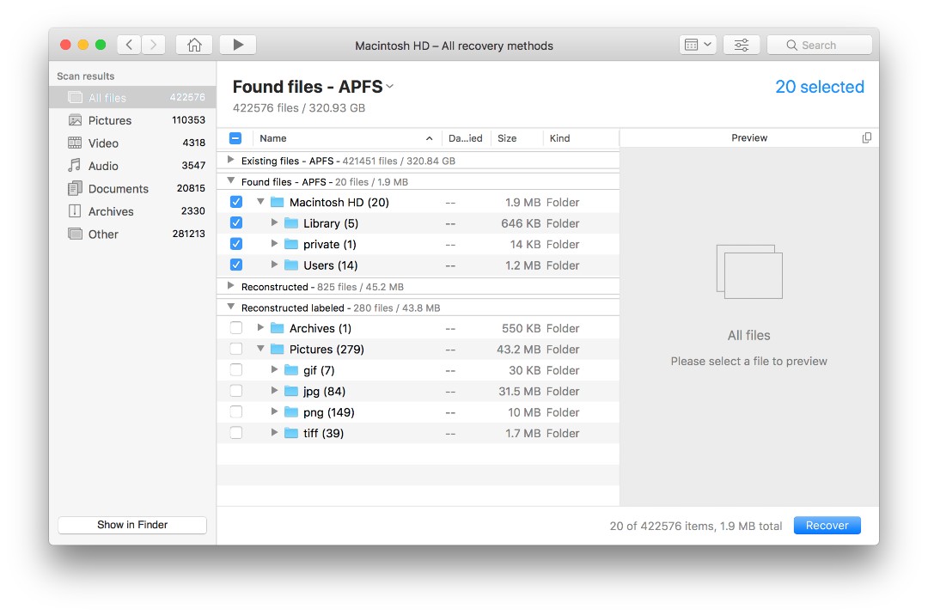The height and width of the screenshot is (615, 928).
Task: Check the Archives (1) folder checkbox
Action: (x=236, y=327)
